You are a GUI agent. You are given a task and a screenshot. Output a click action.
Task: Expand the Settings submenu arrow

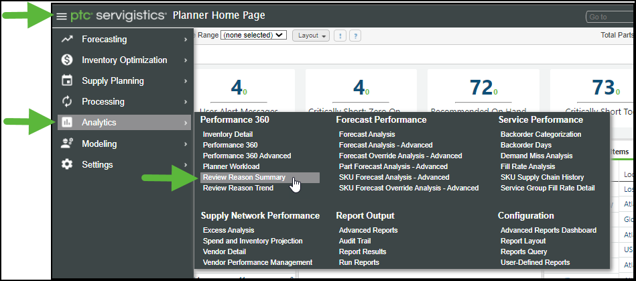click(x=186, y=164)
